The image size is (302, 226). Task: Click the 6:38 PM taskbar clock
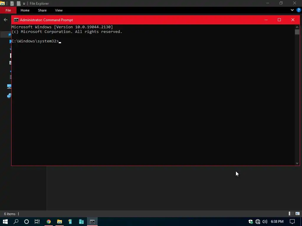(x=277, y=222)
